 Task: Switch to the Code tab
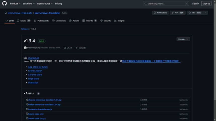(10, 21)
